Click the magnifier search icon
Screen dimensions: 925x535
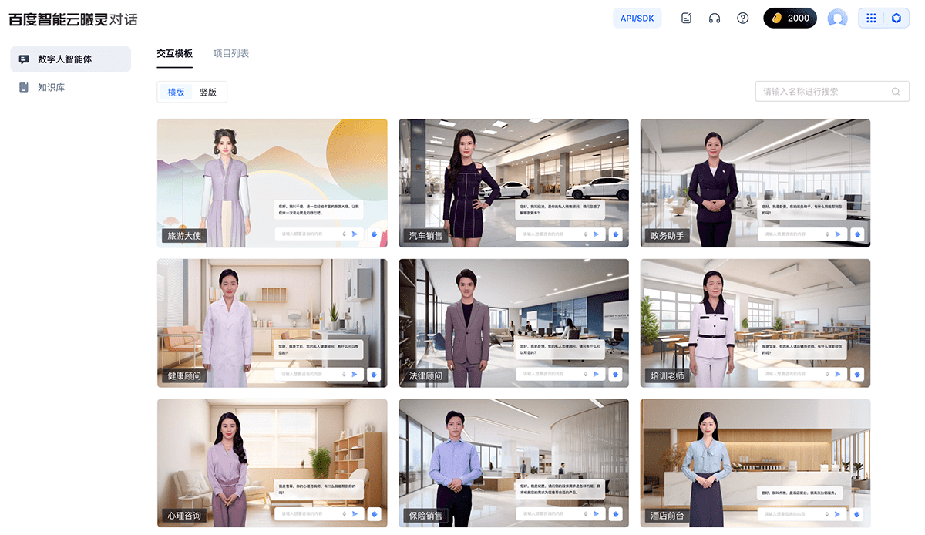coord(896,92)
